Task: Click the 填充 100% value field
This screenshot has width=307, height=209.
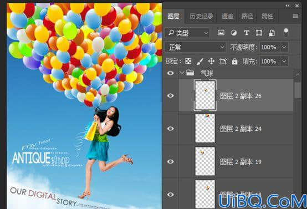Action: [270, 62]
